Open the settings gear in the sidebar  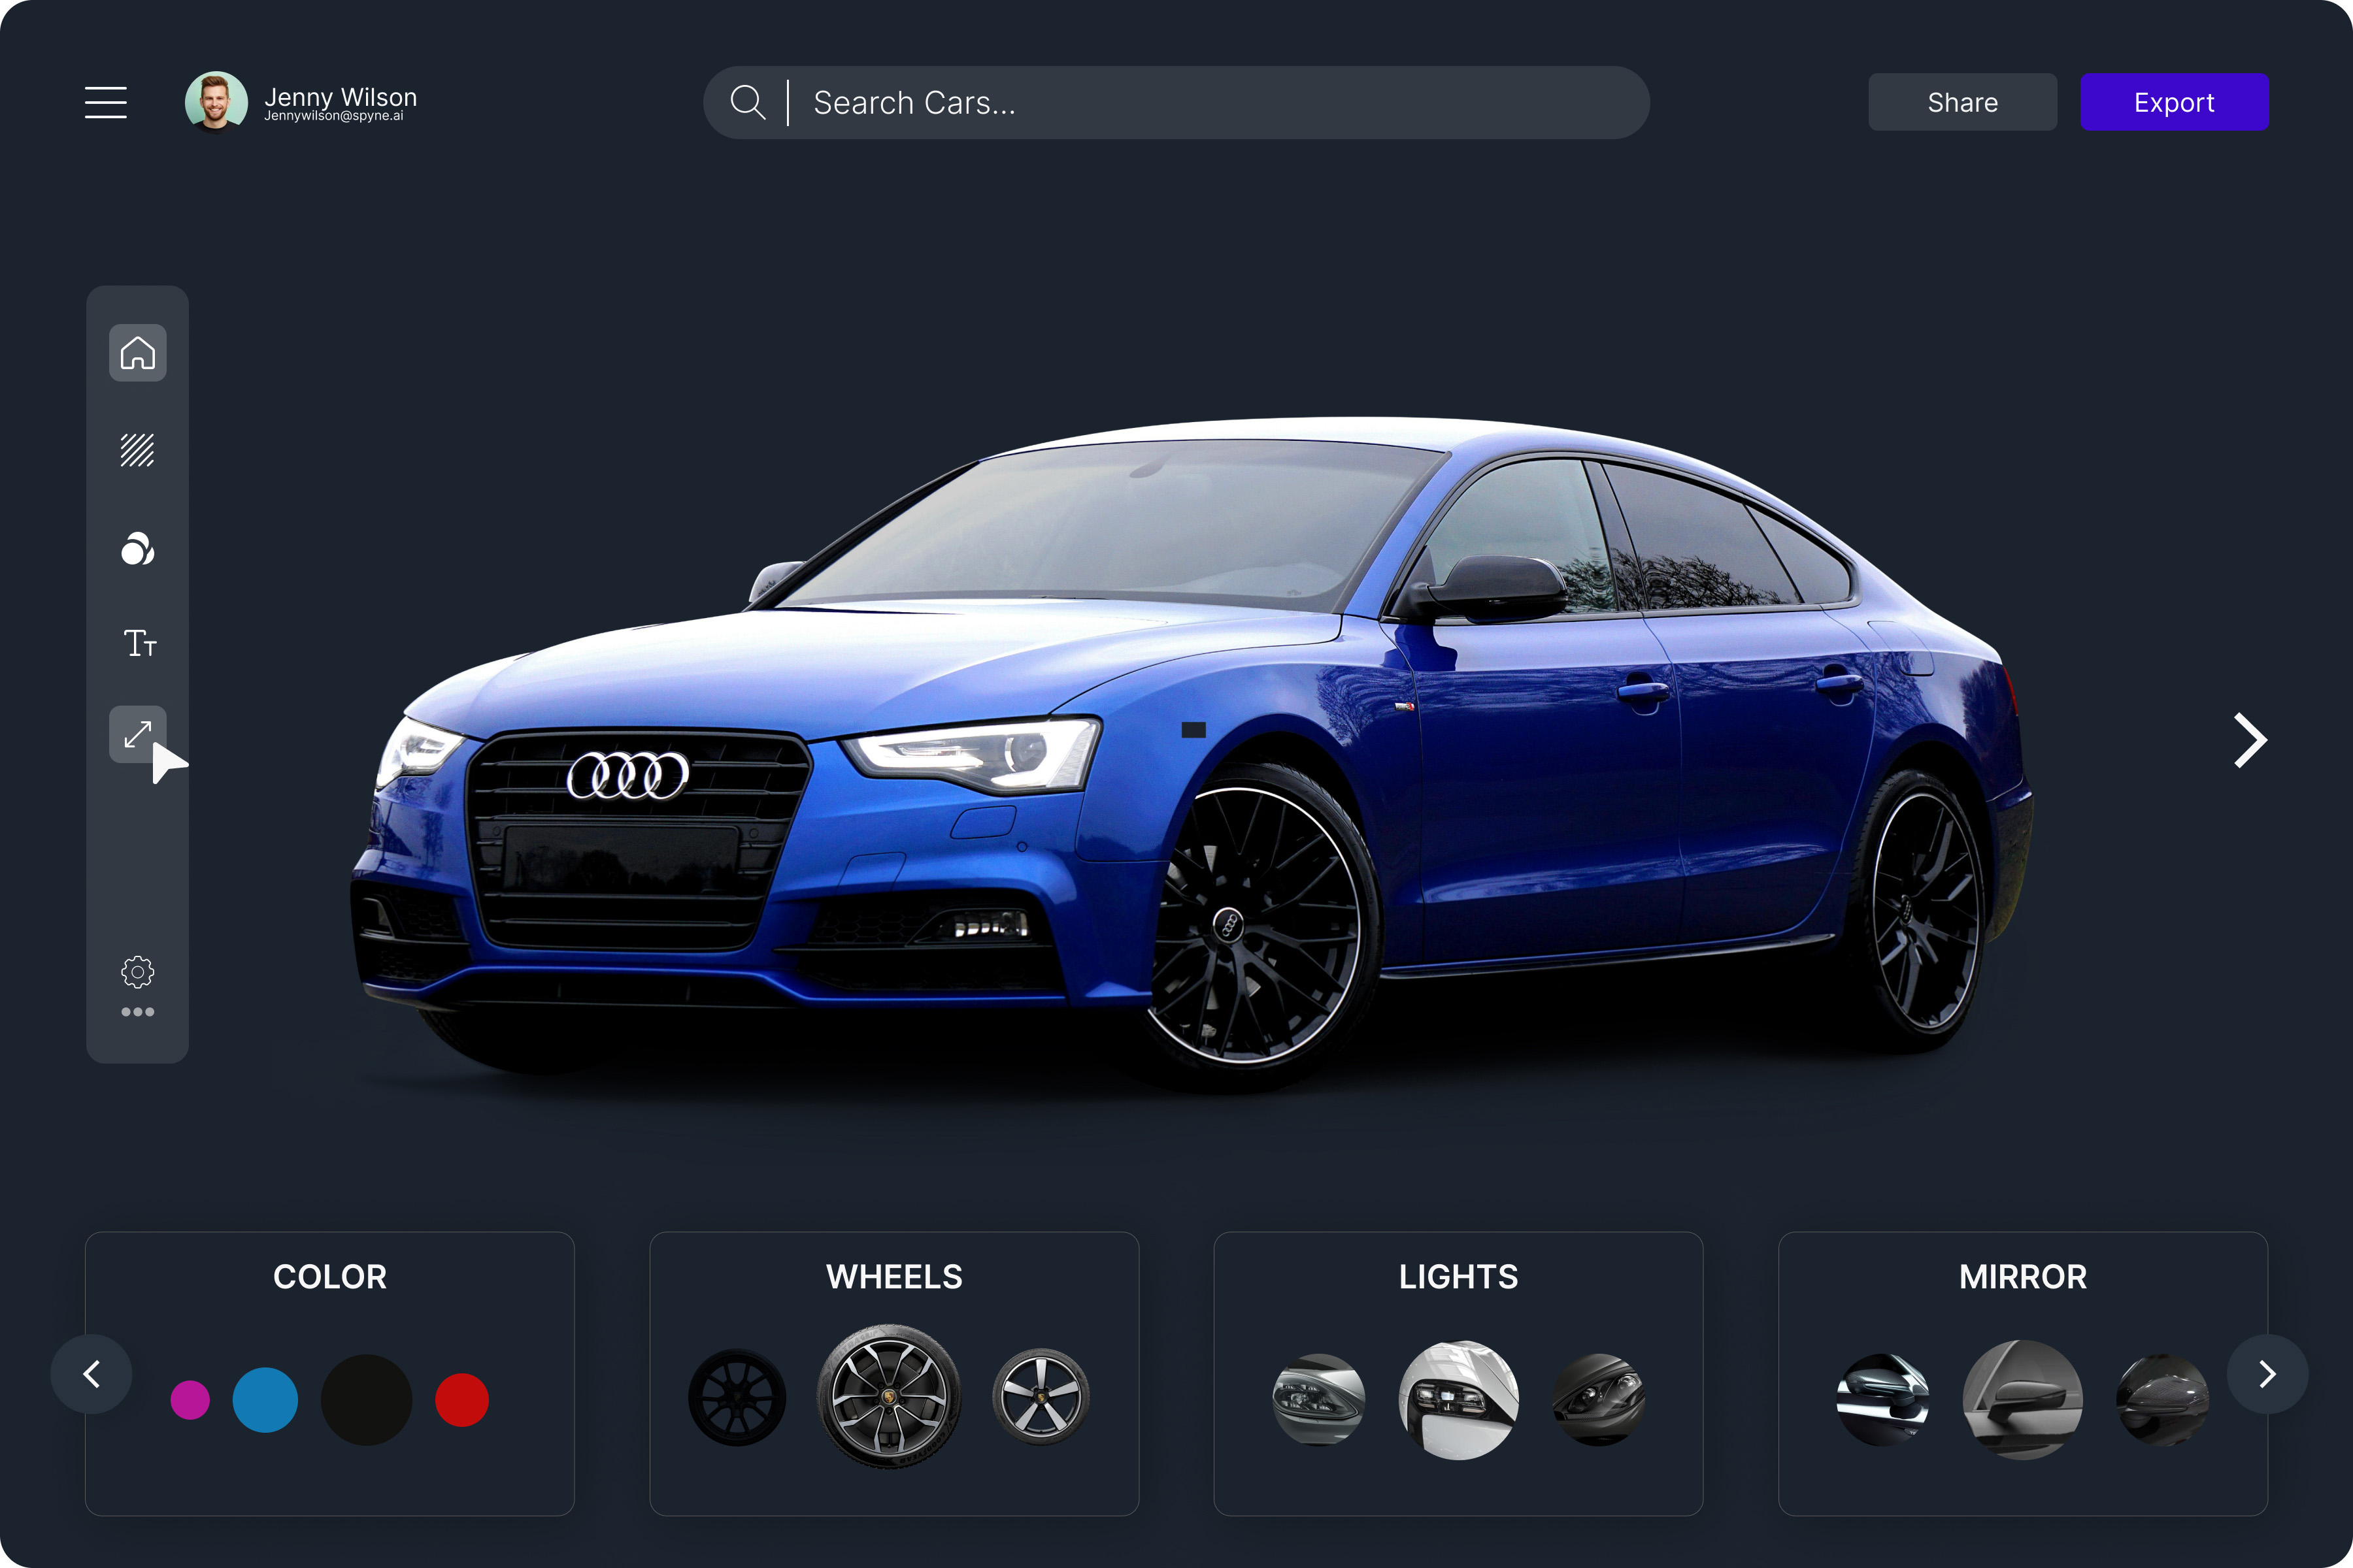137,970
